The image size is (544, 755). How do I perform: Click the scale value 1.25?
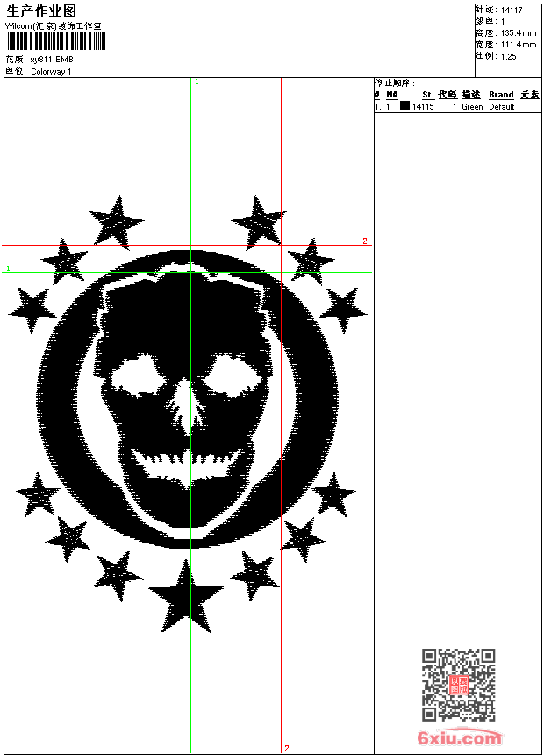[508, 56]
